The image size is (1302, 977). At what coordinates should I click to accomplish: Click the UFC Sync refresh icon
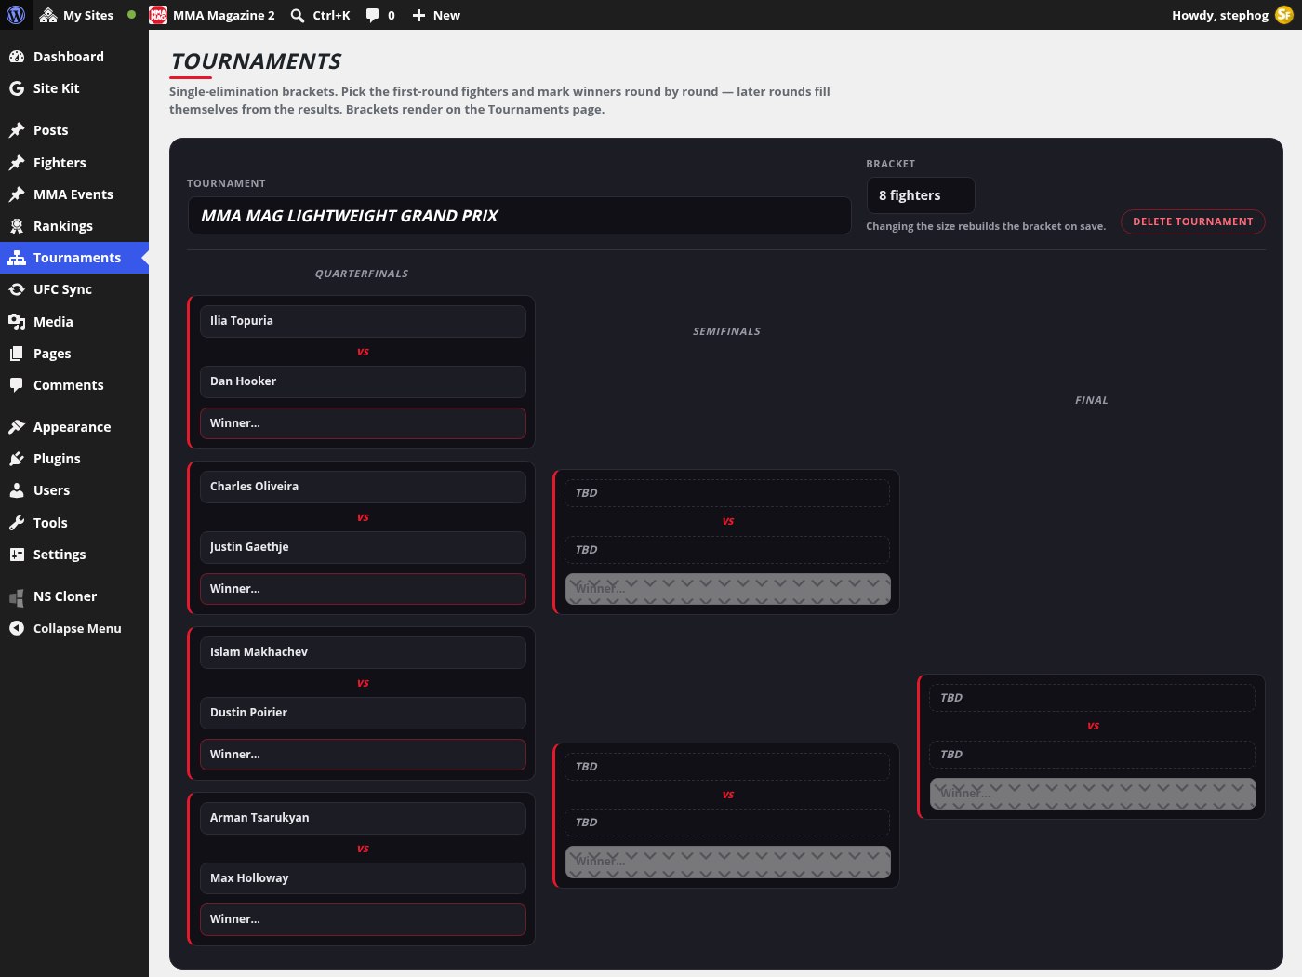17,289
